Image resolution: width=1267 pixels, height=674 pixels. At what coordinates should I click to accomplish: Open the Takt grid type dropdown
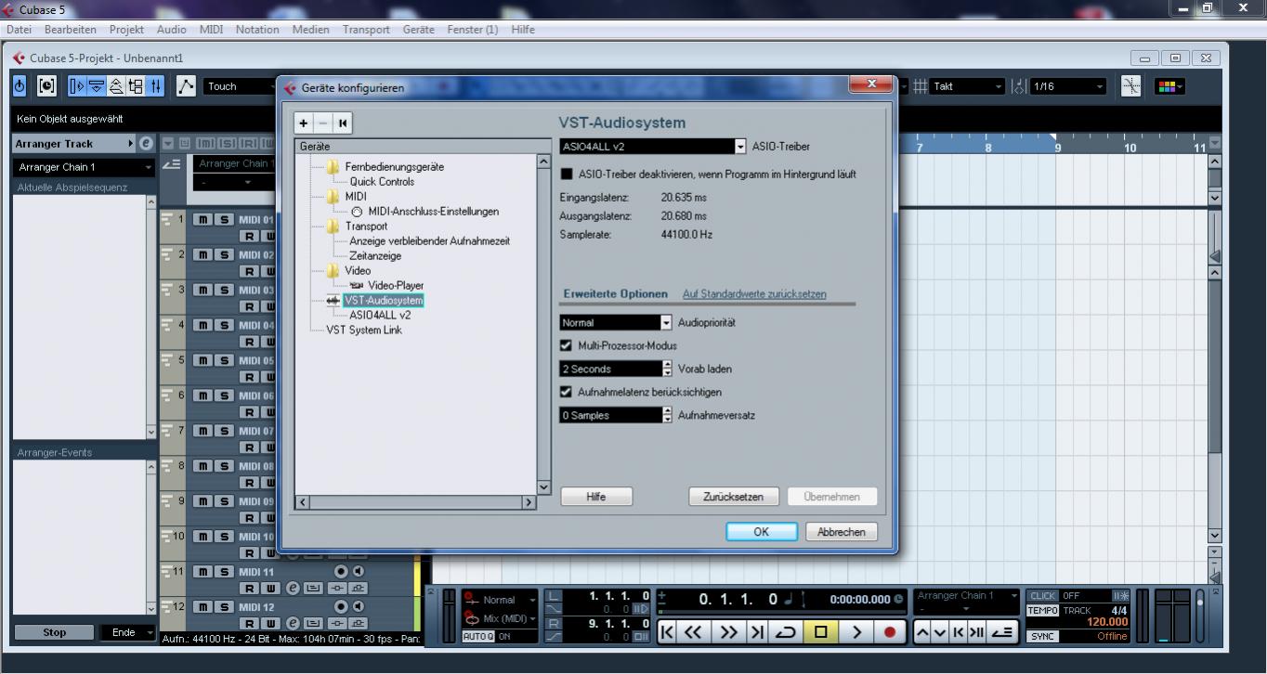[969, 86]
